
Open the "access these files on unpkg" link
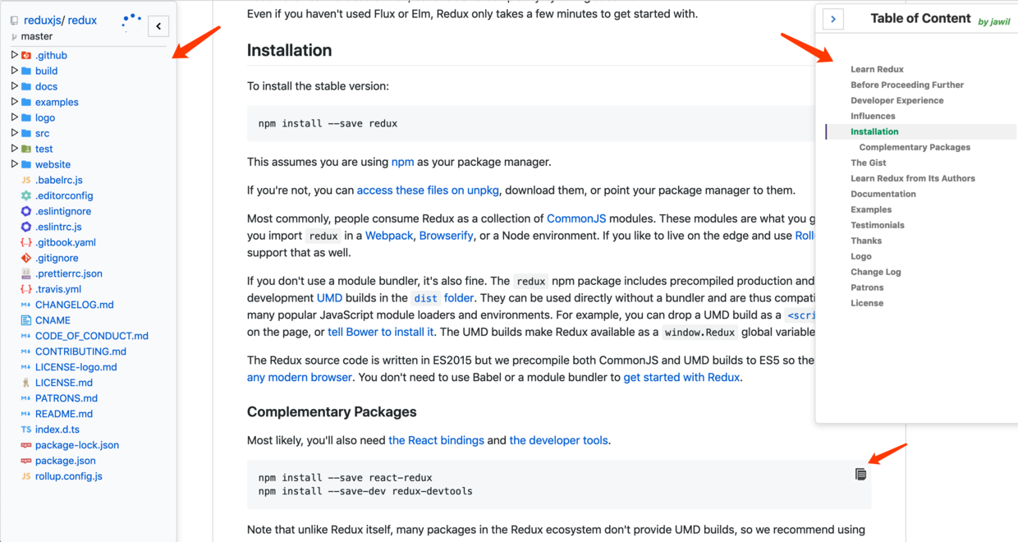pos(428,191)
